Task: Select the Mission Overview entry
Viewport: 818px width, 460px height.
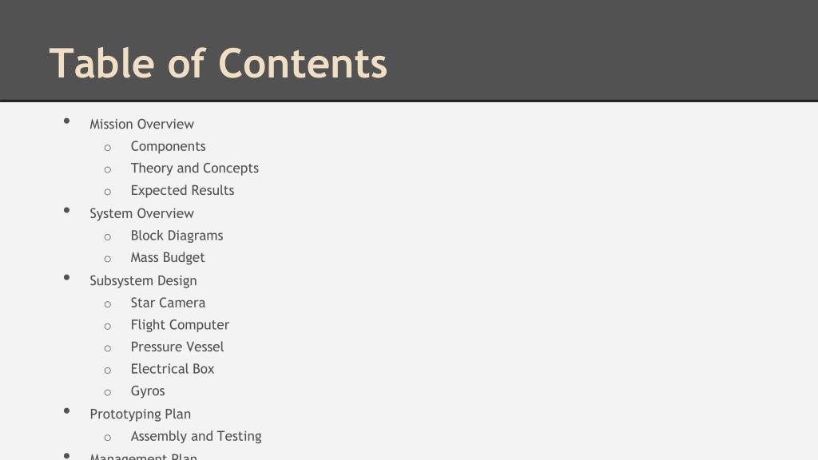Action: pos(142,124)
